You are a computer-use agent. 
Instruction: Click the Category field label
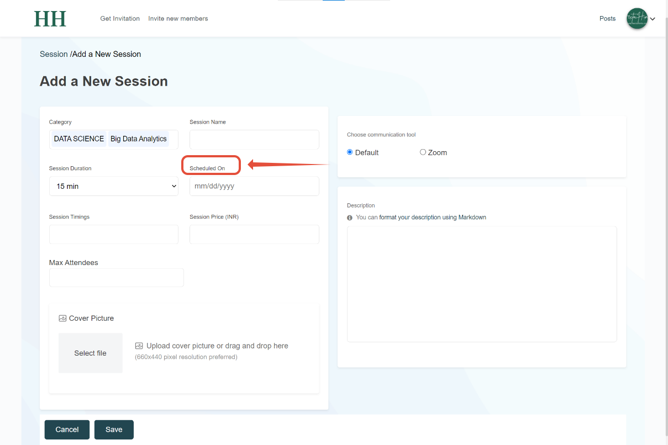tap(60, 122)
